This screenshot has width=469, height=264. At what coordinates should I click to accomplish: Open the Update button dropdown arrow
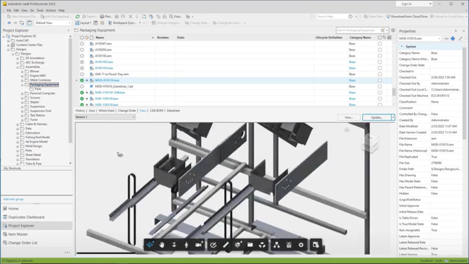[x=393, y=117]
